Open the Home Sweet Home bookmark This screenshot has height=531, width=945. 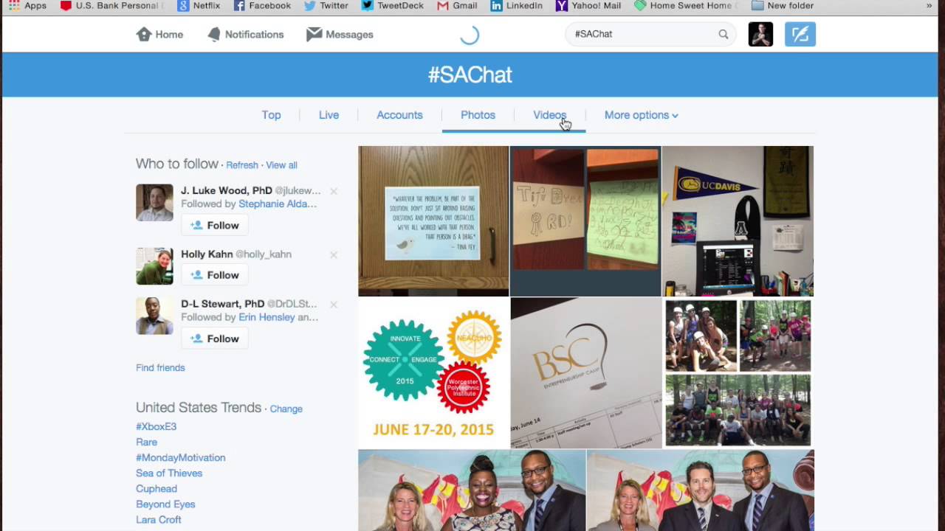684,5
